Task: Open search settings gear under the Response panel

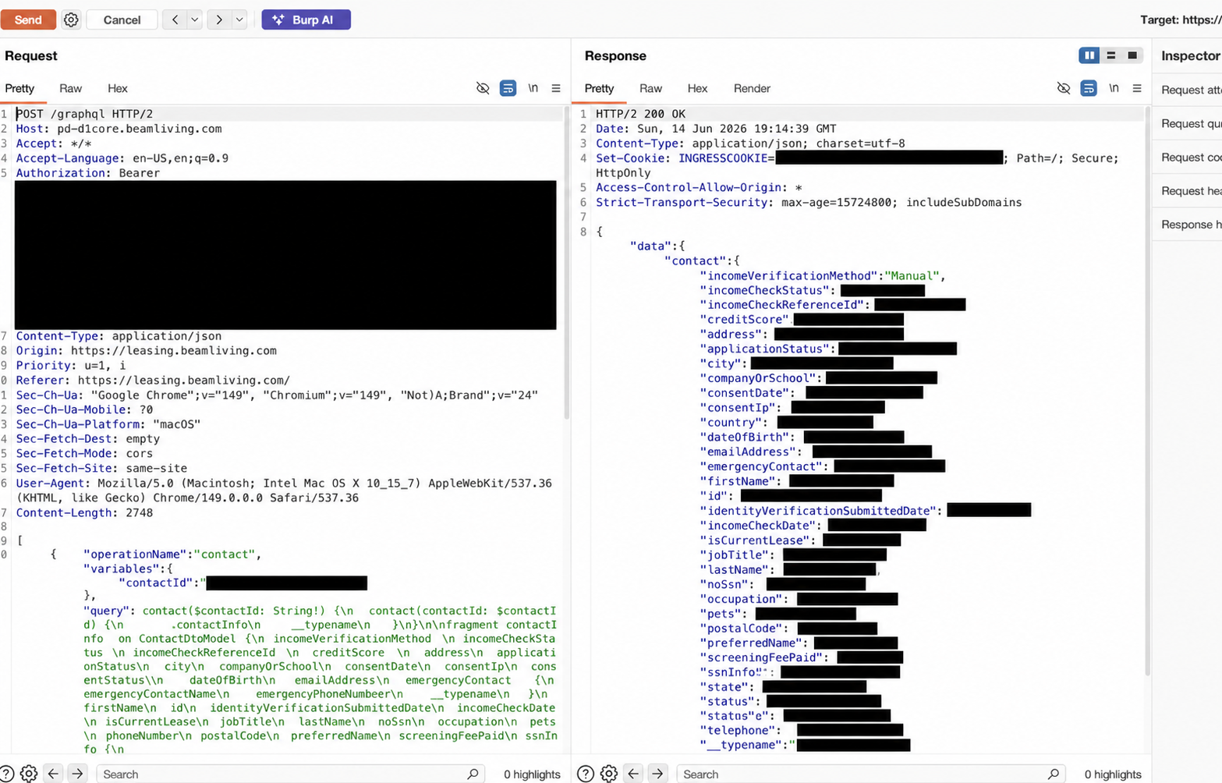Action: point(609,774)
